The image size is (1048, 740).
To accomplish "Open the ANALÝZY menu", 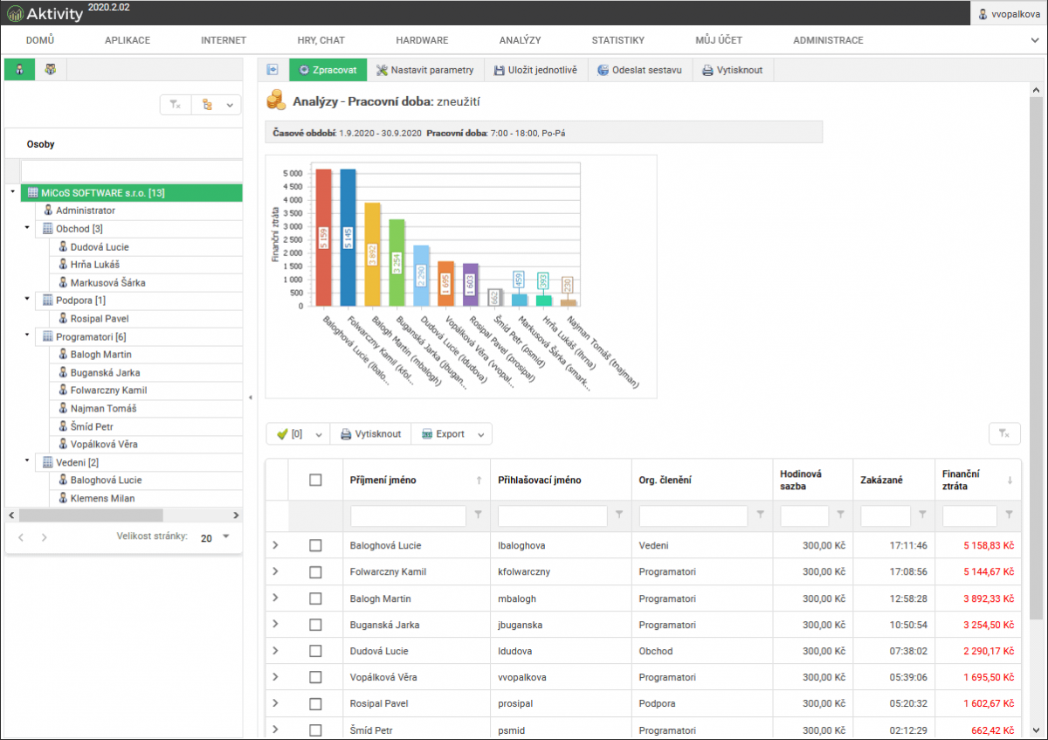I will click(x=520, y=40).
